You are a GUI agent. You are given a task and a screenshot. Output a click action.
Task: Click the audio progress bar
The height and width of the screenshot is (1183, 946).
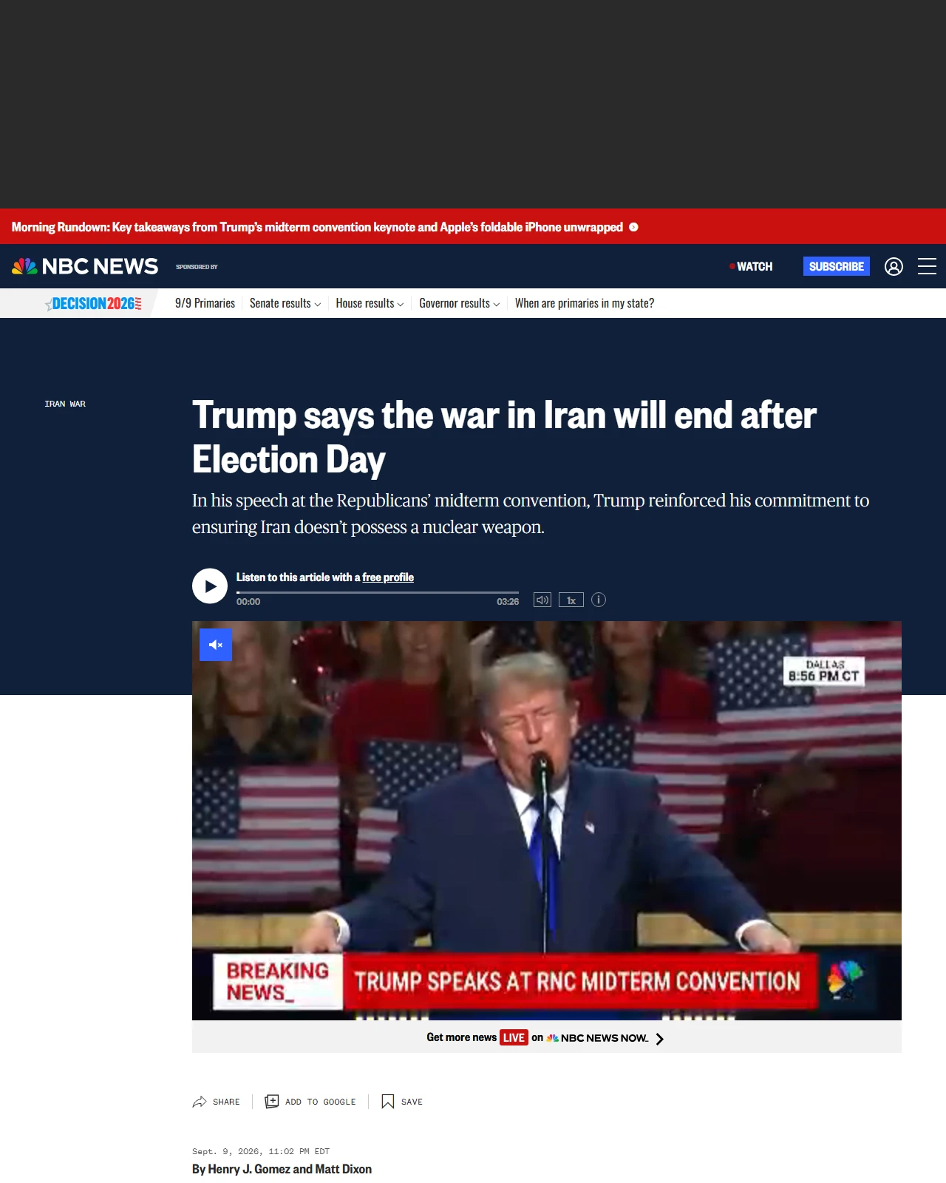point(378,592)
